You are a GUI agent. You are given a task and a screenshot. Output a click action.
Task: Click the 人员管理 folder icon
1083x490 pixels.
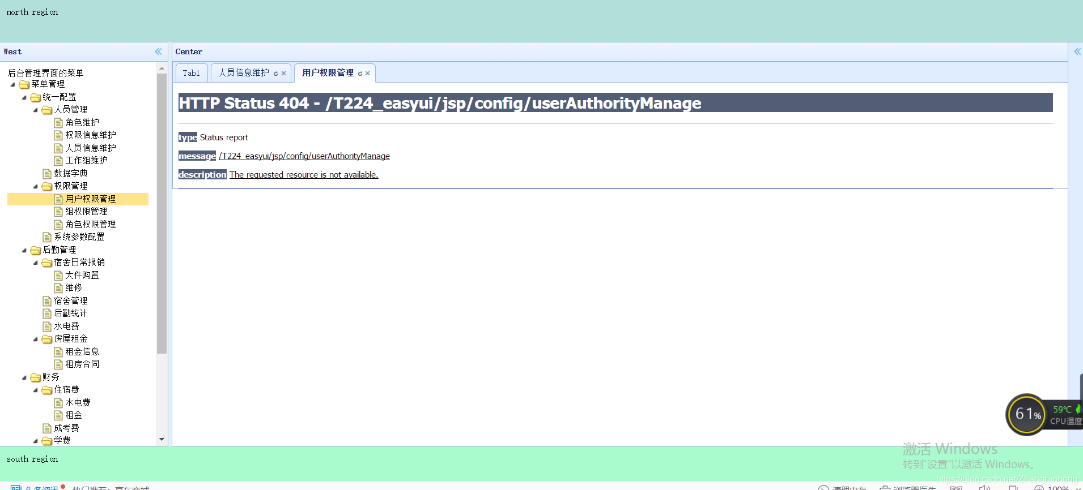point(47,110)
